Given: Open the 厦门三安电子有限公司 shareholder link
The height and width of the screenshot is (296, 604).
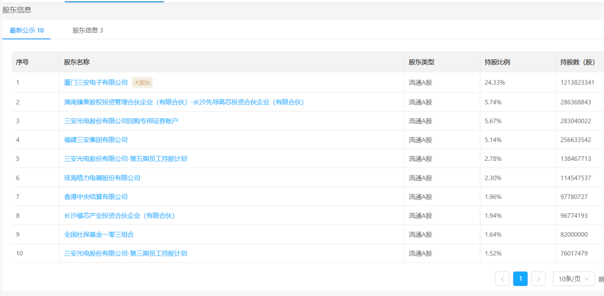Looking at the screenshot, I should click(96, 82).
